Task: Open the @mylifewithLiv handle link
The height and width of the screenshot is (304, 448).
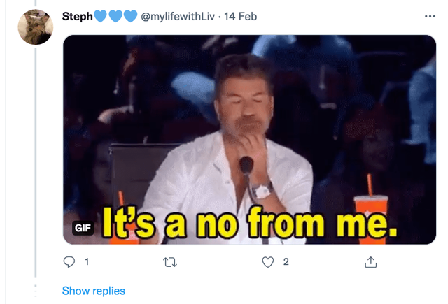Action: (178, 17)
